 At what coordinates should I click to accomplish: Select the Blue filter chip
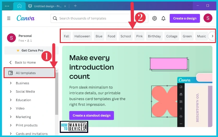tap(99, 36)
